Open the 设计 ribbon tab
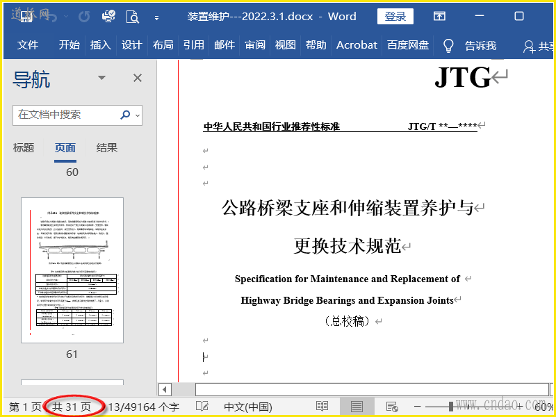Viewport: 556px width, 417px height. pos(131,45)
